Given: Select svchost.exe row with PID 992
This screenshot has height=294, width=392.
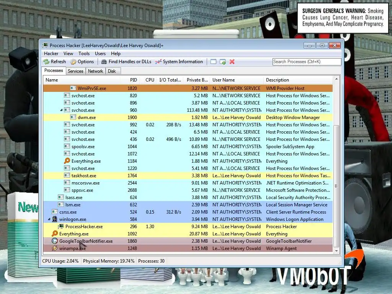Looking at the screenshot, I should pos(188,124).
